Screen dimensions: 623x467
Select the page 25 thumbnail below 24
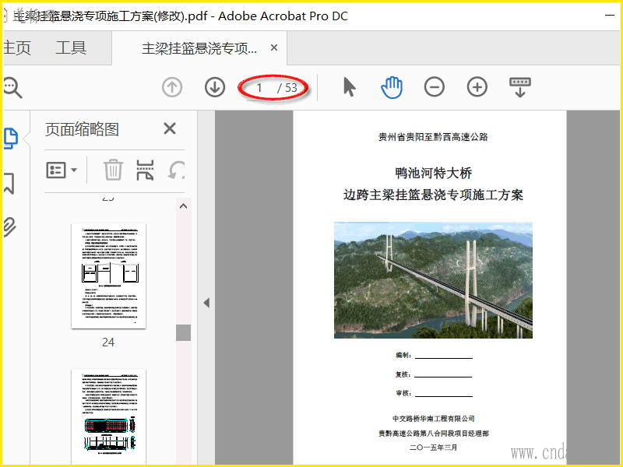[x=108, y=416]
